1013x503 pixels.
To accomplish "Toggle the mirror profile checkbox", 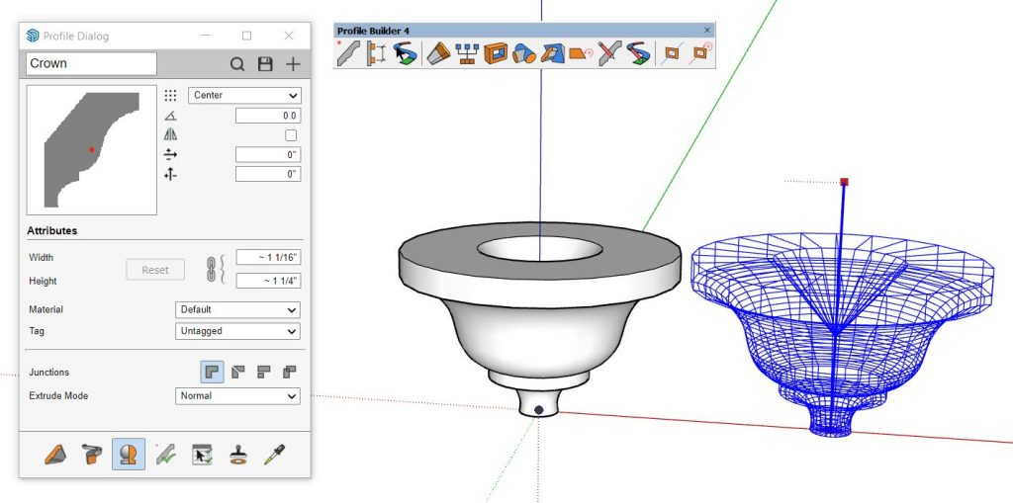I will [x=291, y=135].
